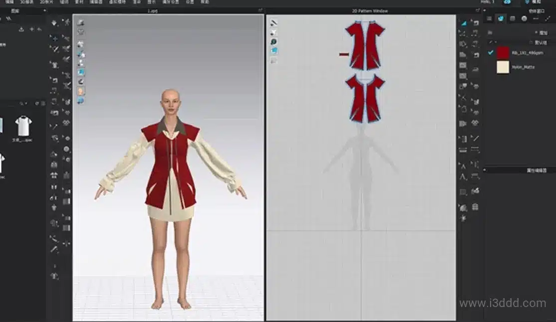Click the blue globe icon in 3D view toolbar
The height and width of the screenshot is (322, 556).
click(x=80, y=101)
